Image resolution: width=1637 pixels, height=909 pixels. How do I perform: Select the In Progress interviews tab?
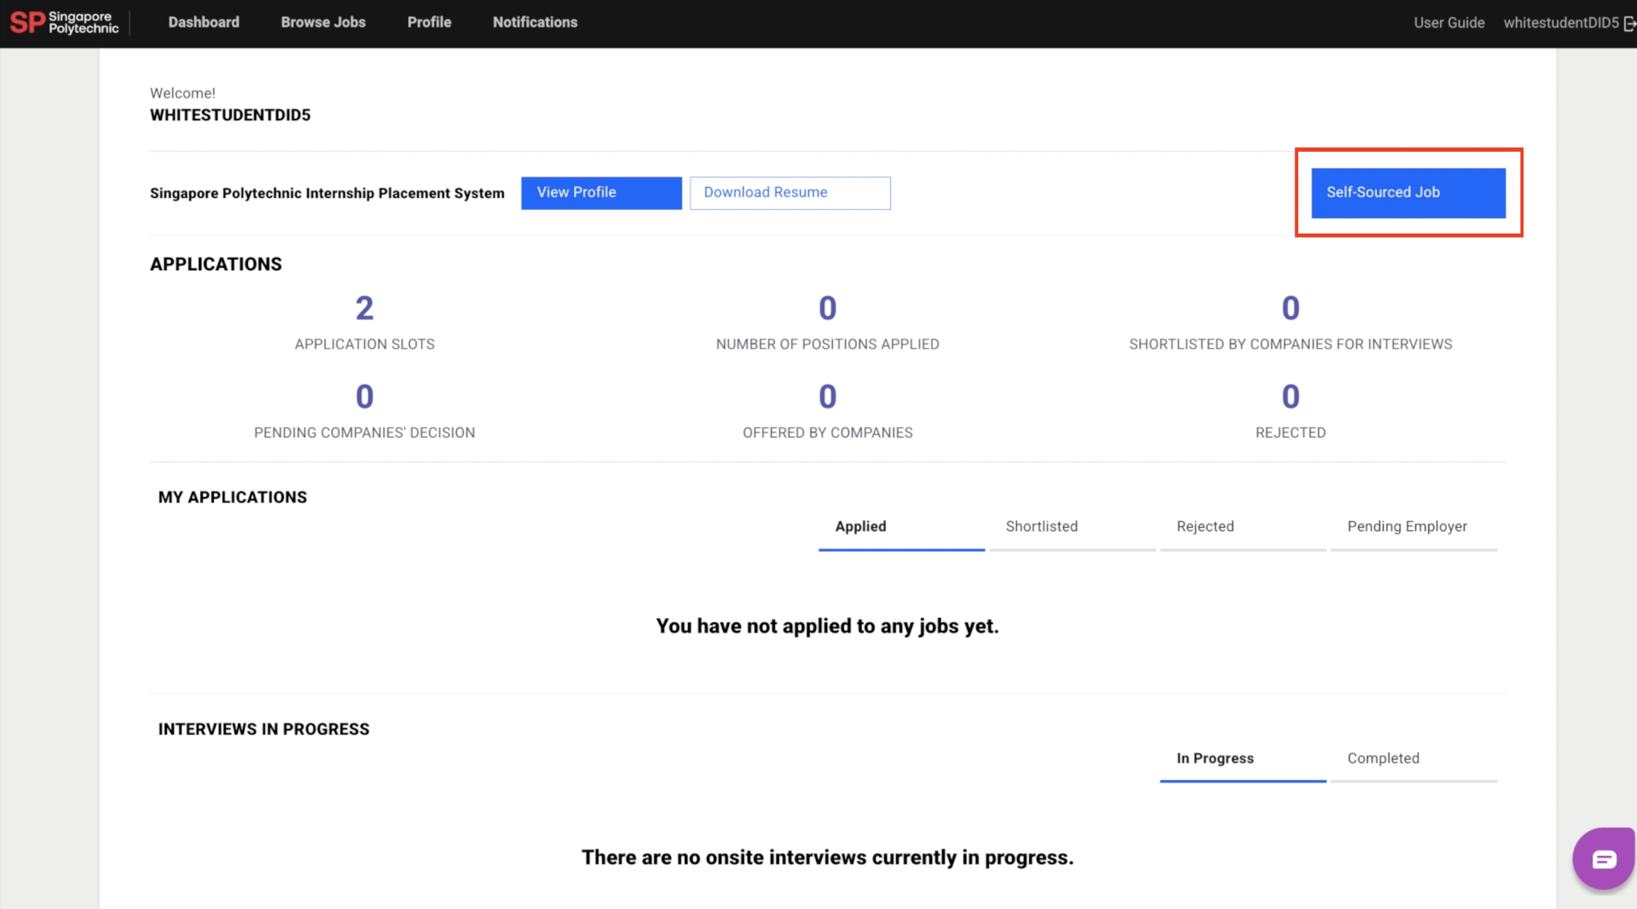(x=1243, y=762)
